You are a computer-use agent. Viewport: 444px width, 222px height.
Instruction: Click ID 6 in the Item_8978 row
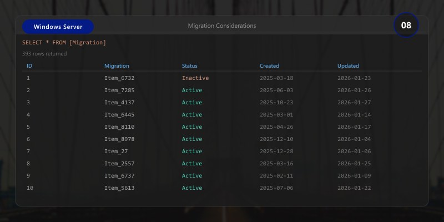pos(28,139)
